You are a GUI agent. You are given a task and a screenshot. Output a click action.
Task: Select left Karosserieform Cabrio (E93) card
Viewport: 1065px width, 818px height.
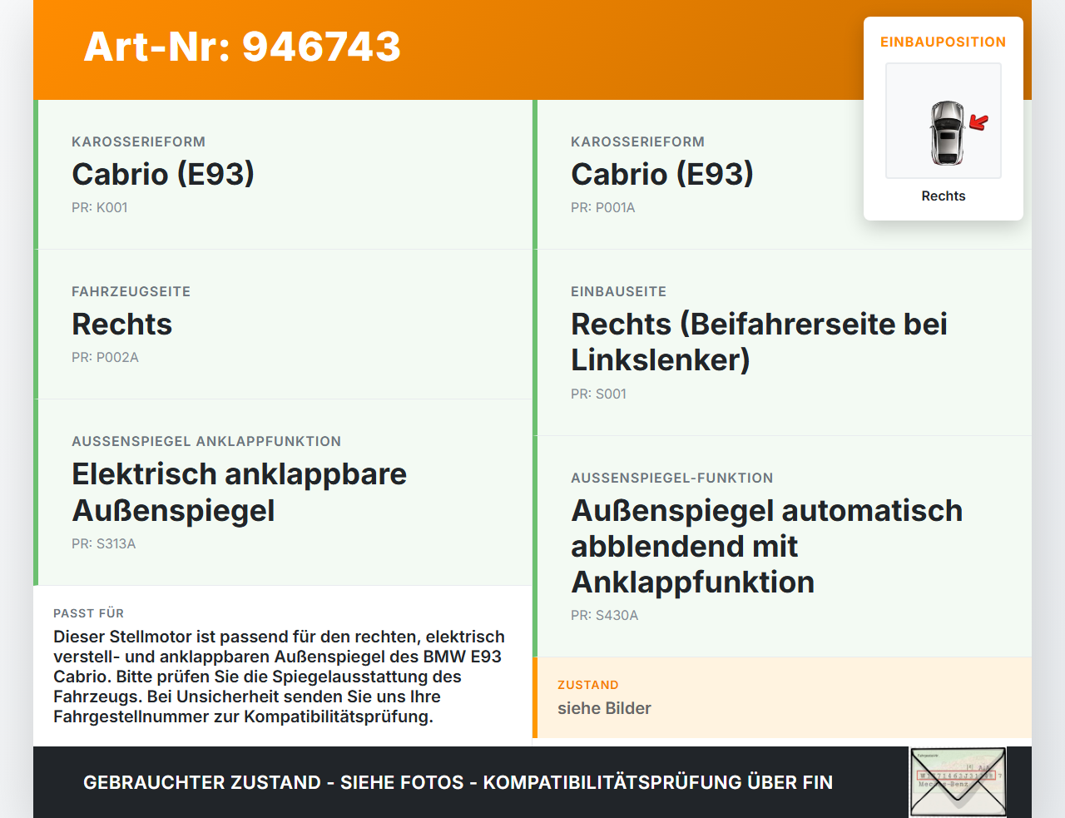coord(283,175)
